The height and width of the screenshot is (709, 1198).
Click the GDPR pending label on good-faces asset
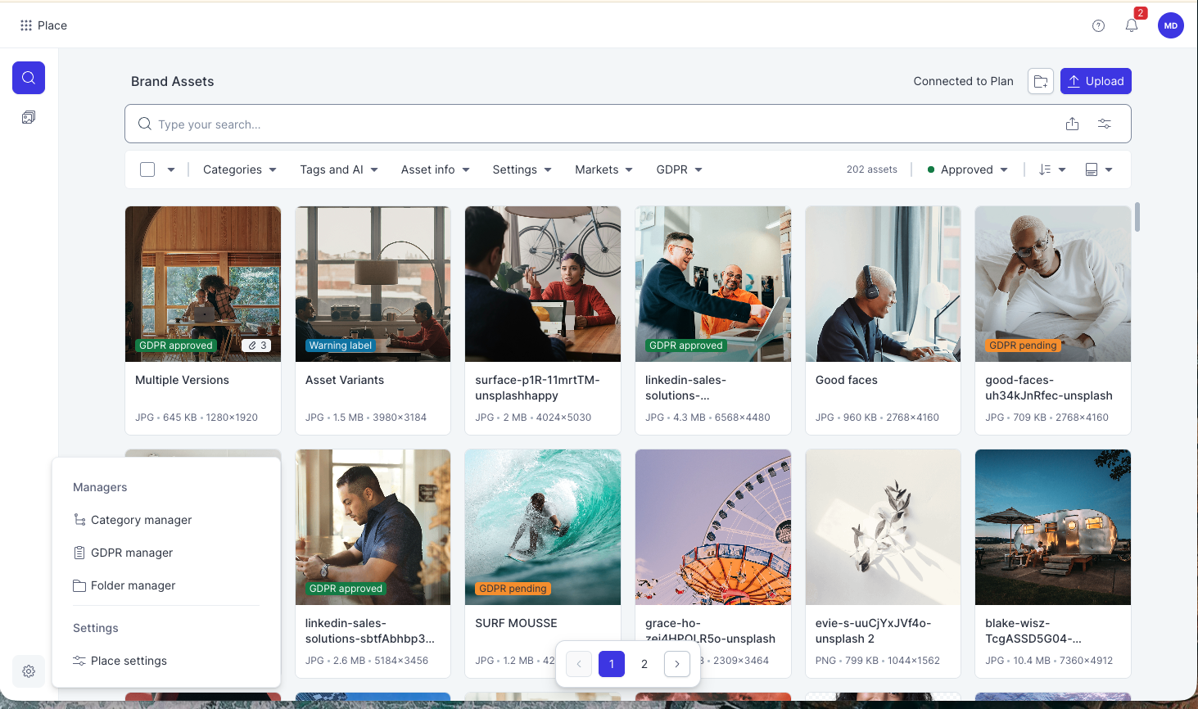click(x=1023, y=345)
